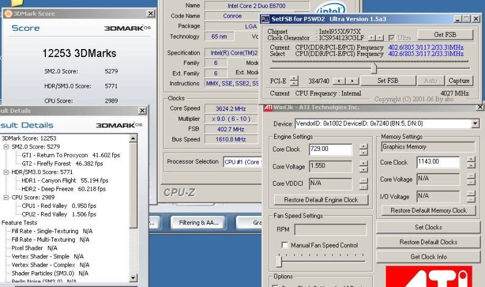Select Vertex Shader - Simple row
Image resolution: width=485 pixels, height=287 pixels.
(48, 256)
